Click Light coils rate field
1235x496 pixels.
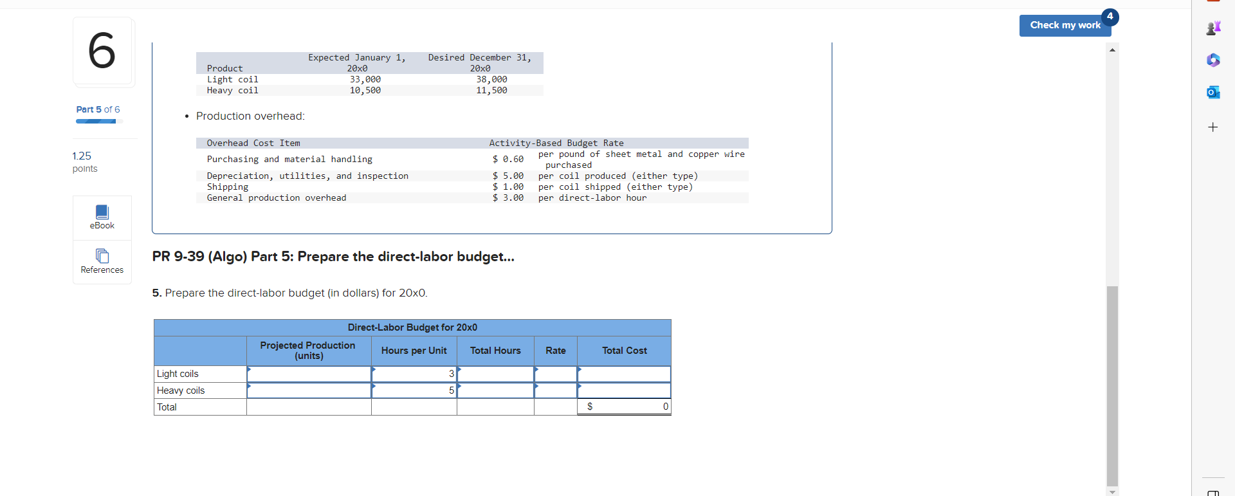point(556,374)
